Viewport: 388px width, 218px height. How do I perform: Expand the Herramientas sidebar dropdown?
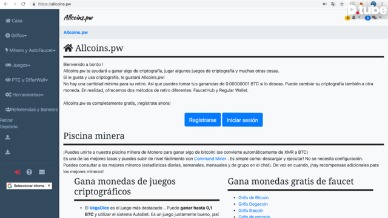pos(24,95)
